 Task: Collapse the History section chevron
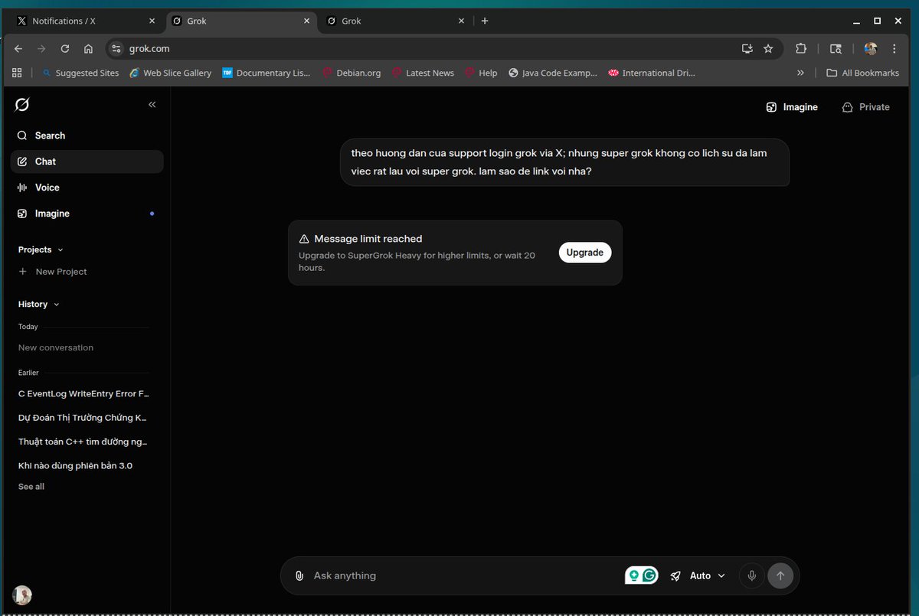(56, 305)
